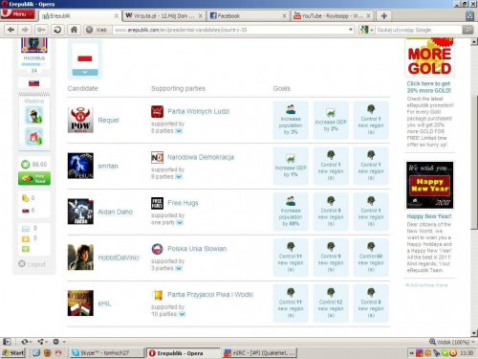Click the Logout link

coord(32,264)
